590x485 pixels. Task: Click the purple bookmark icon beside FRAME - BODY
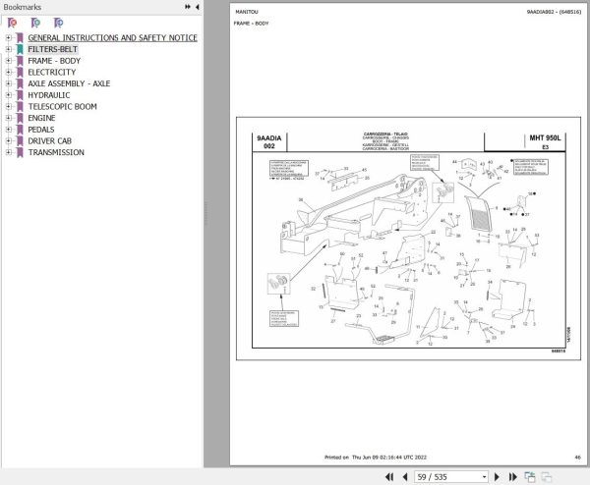pos(20,61)
